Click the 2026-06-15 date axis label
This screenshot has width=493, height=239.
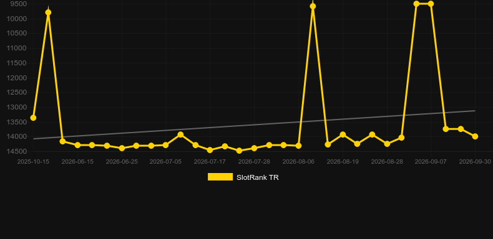click(77, 162)
